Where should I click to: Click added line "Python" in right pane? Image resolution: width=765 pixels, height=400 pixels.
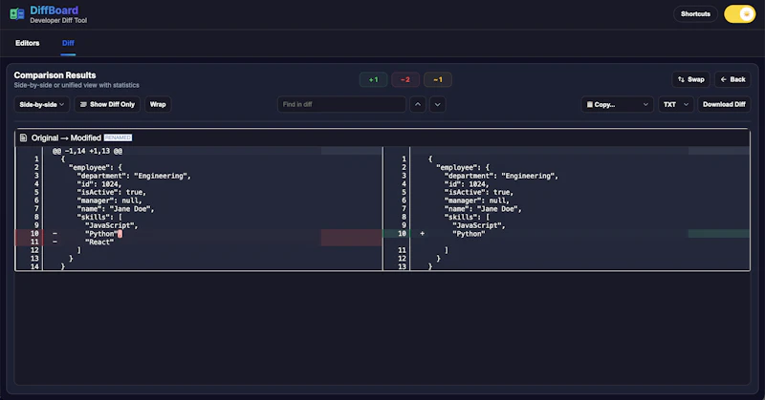(x=469, y=234)
